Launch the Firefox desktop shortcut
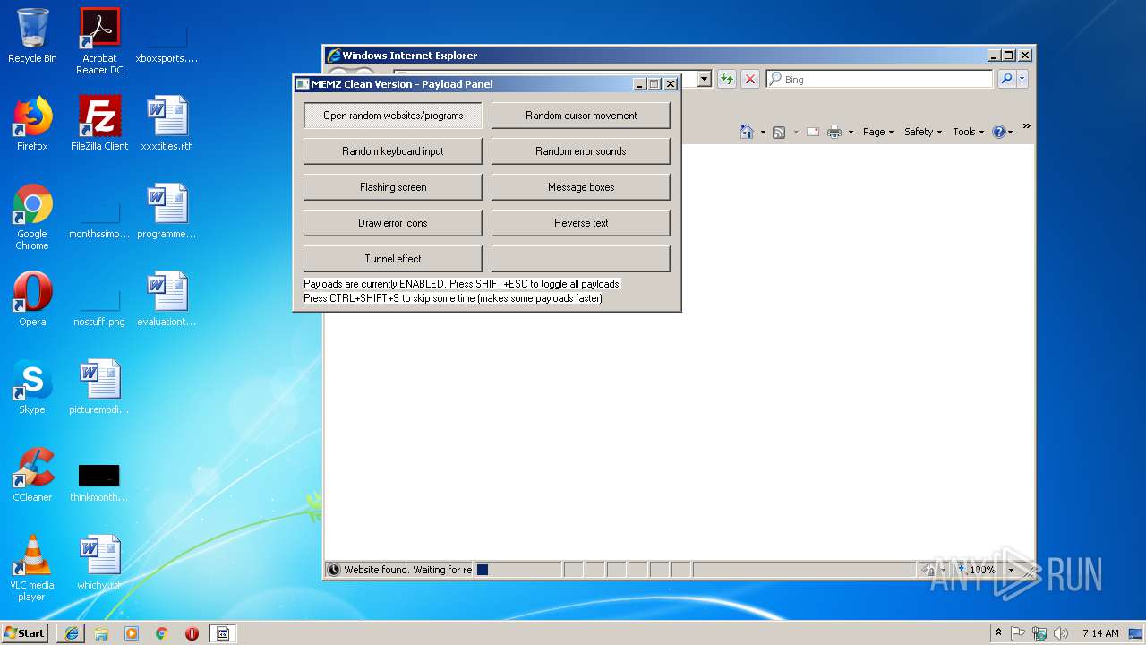Viewport: 1146px width, 645px height. (32, 124)
